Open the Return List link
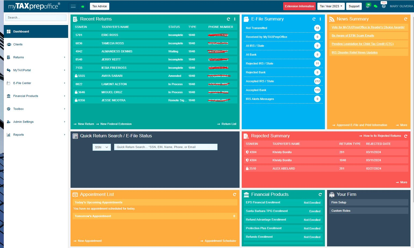Image resolution: width=414 pixels, height=248 pixels. click(227, 124)
